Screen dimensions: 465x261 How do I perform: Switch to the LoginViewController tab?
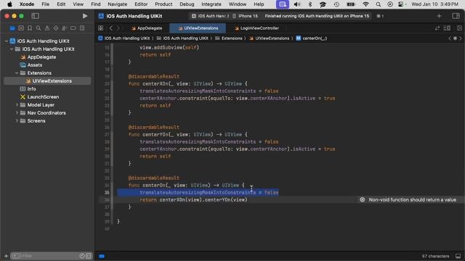tap(256, 28)
